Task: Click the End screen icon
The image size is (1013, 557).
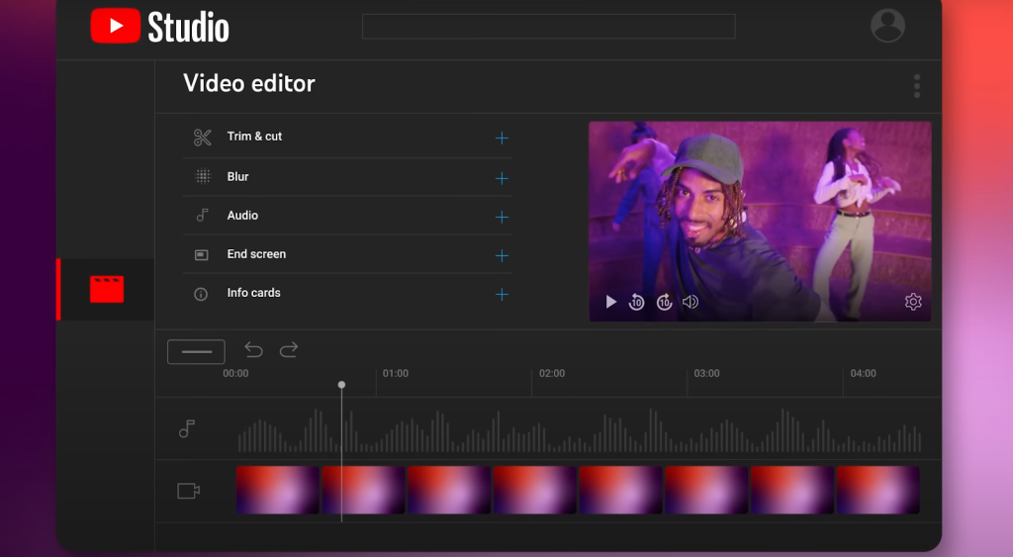Action: [x=202, y=255]
